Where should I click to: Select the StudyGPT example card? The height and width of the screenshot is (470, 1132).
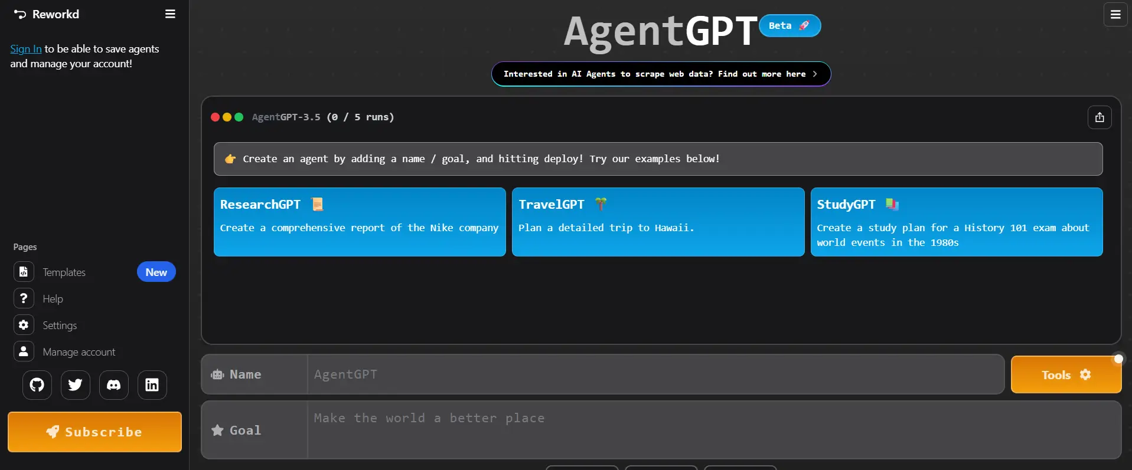tap(957, 222)
